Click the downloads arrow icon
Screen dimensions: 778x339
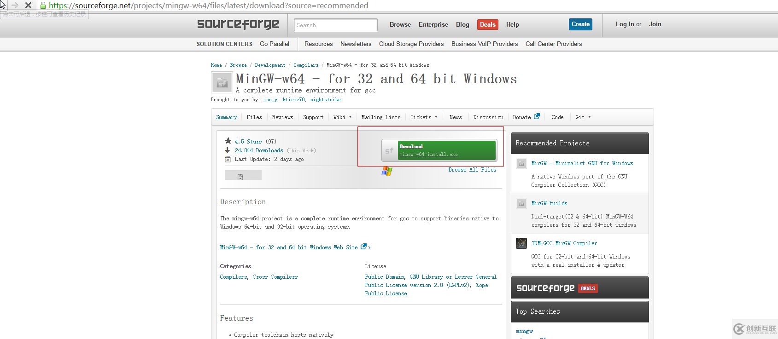click(228, 150)
